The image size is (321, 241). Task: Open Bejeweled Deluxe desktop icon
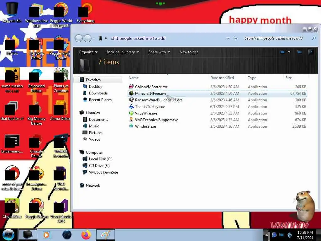pos(36,80)
